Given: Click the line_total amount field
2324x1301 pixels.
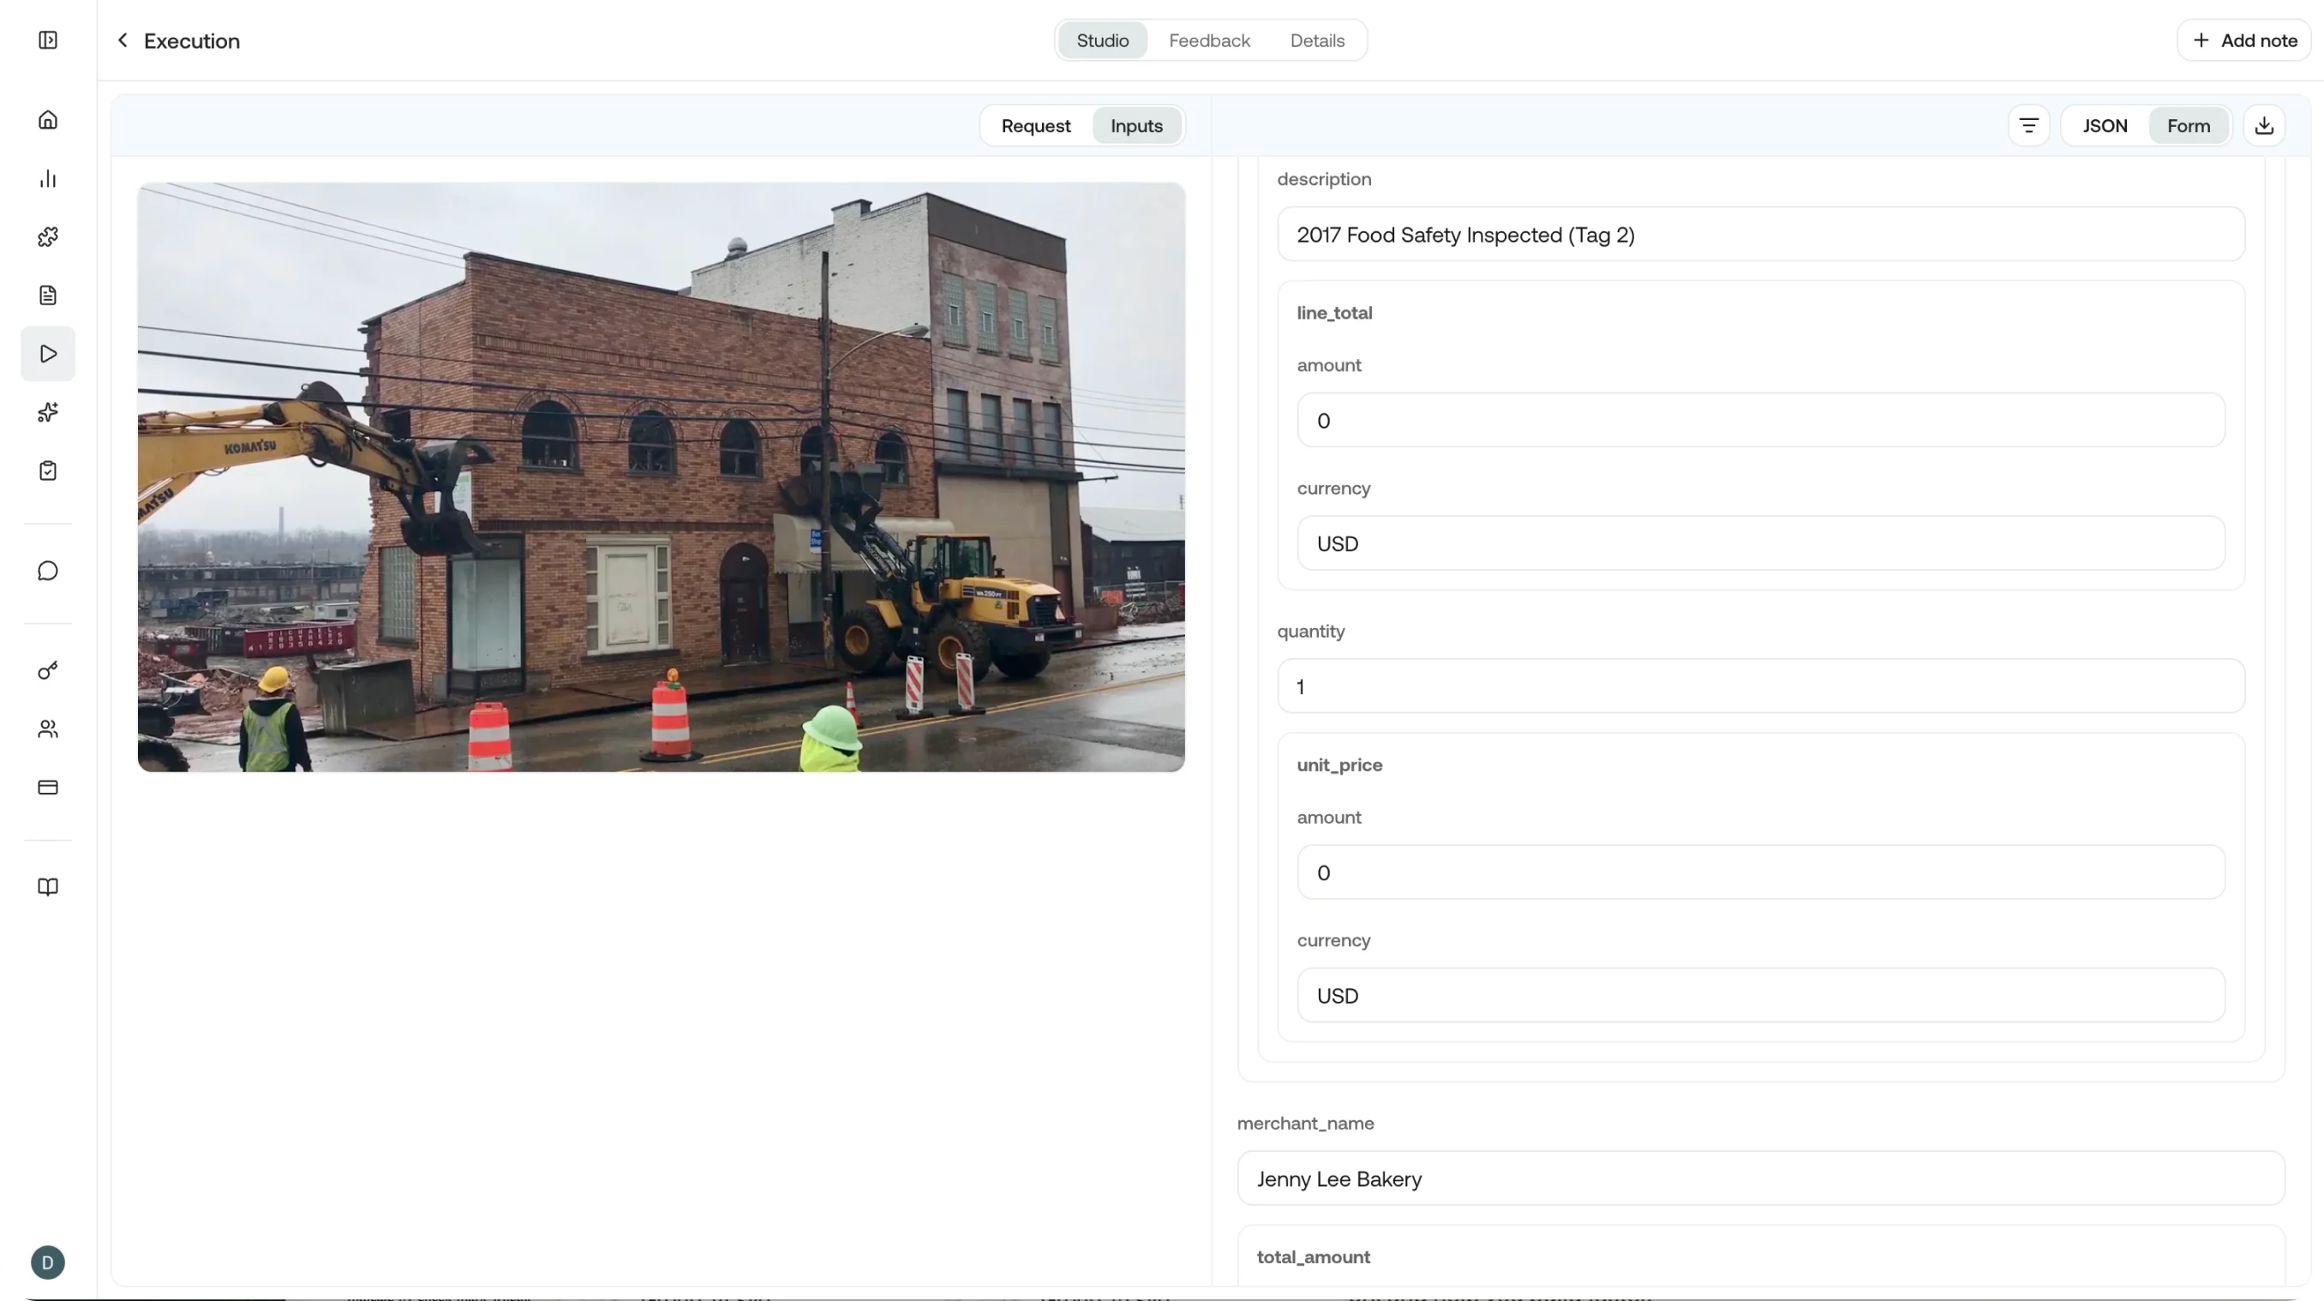Looking at the screenshot, I should [x=1761, y=421].
